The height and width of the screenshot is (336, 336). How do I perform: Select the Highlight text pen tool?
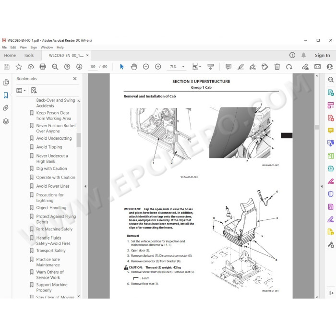pos(240,67)
